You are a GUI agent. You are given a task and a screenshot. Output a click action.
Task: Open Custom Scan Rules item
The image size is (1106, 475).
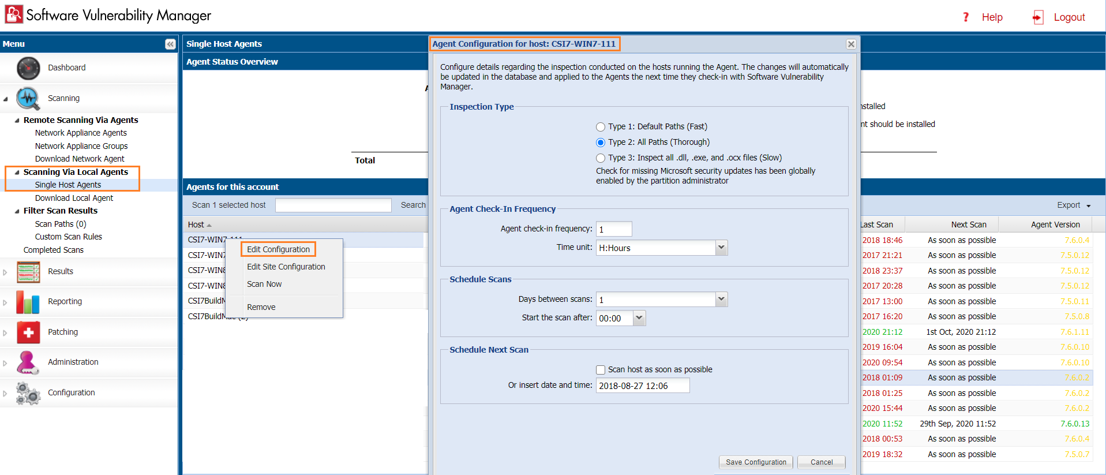coord(69,237)
